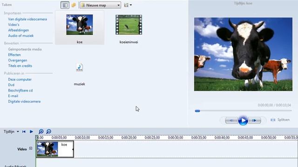Click the Importeren section heading
Viewport: 298px width, 167px height.
click(x=13, y=13)
